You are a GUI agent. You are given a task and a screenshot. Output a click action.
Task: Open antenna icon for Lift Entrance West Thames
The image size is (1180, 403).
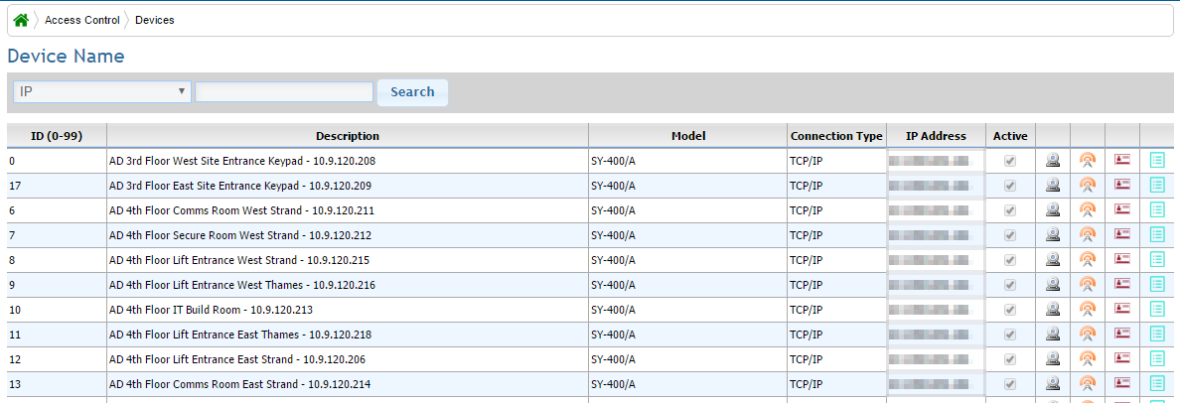[x=1088, y=284]
